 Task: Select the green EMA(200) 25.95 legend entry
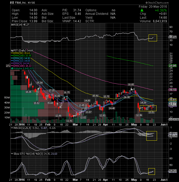coord(21,56)
